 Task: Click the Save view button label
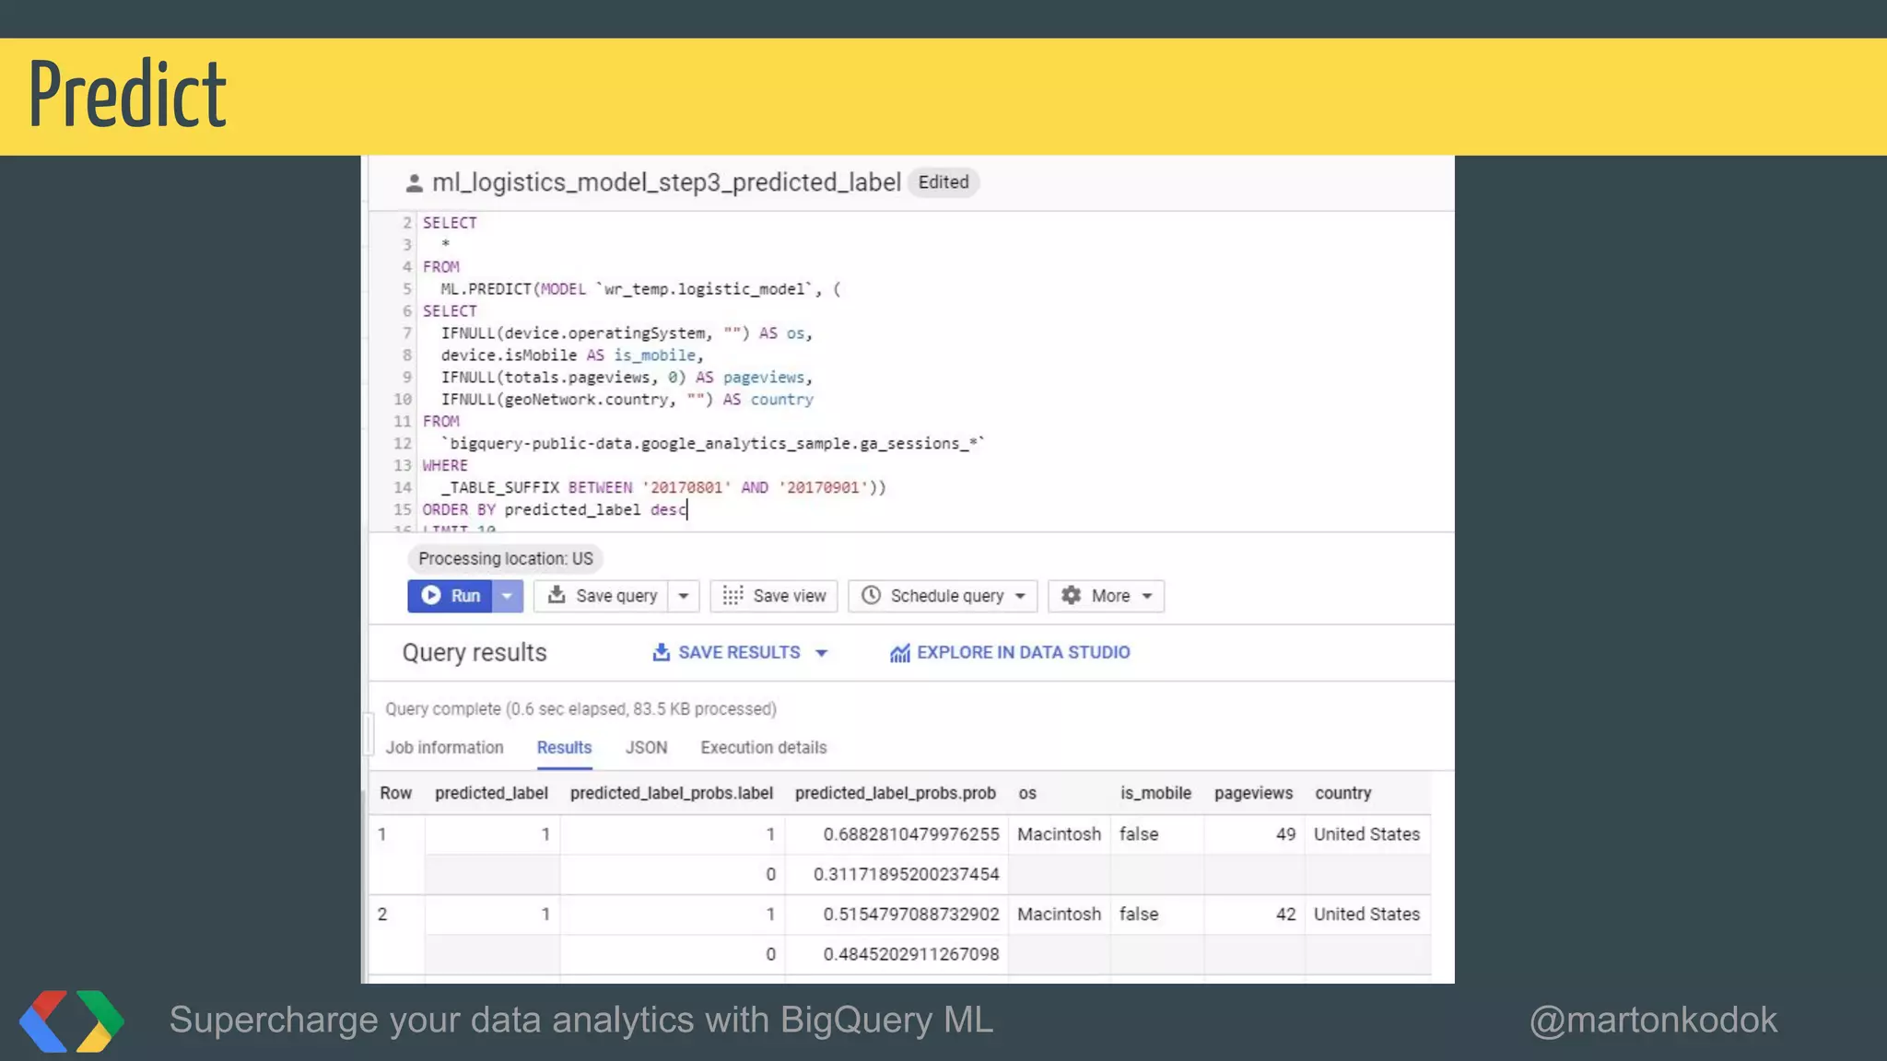tap(790, 596)
